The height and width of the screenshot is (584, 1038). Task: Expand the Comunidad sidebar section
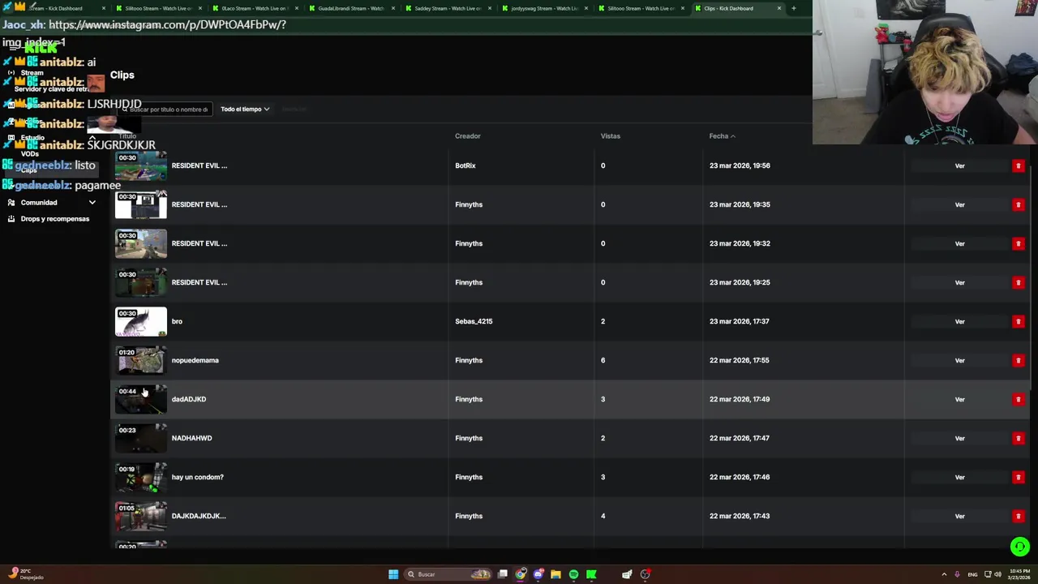pyautogui.click(x=92, y=203)
